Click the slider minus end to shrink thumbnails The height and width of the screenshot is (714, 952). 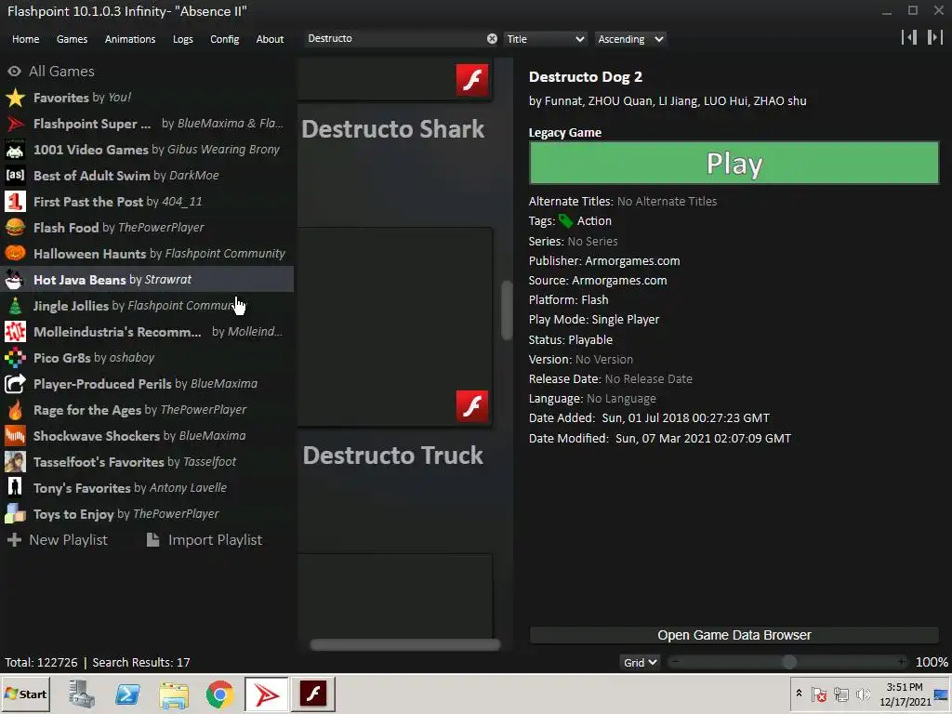pos(675,662)
